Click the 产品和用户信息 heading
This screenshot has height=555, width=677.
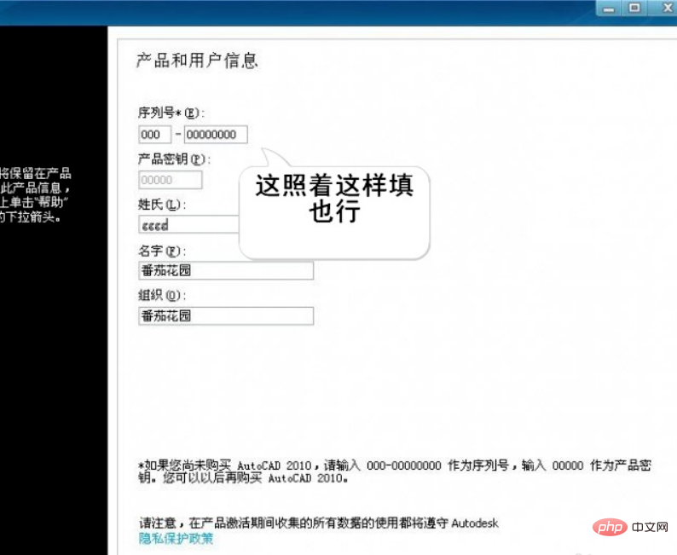(197, 61)
